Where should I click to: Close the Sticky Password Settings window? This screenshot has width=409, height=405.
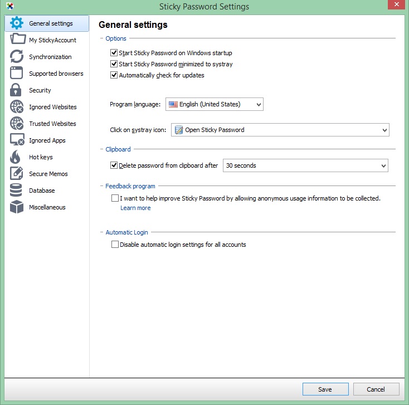[x=397, y=4]
